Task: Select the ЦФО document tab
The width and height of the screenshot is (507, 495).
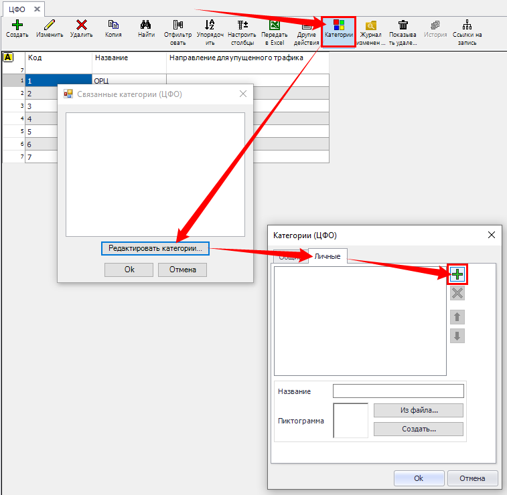Action: (x=17, y=9)
